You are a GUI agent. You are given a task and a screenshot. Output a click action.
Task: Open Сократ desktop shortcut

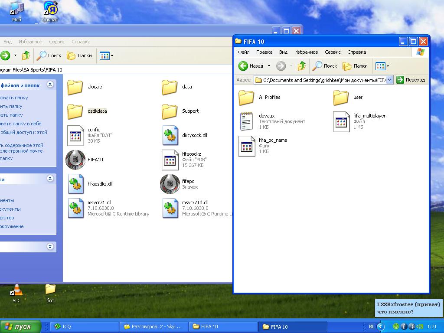(x=50, y=11)
